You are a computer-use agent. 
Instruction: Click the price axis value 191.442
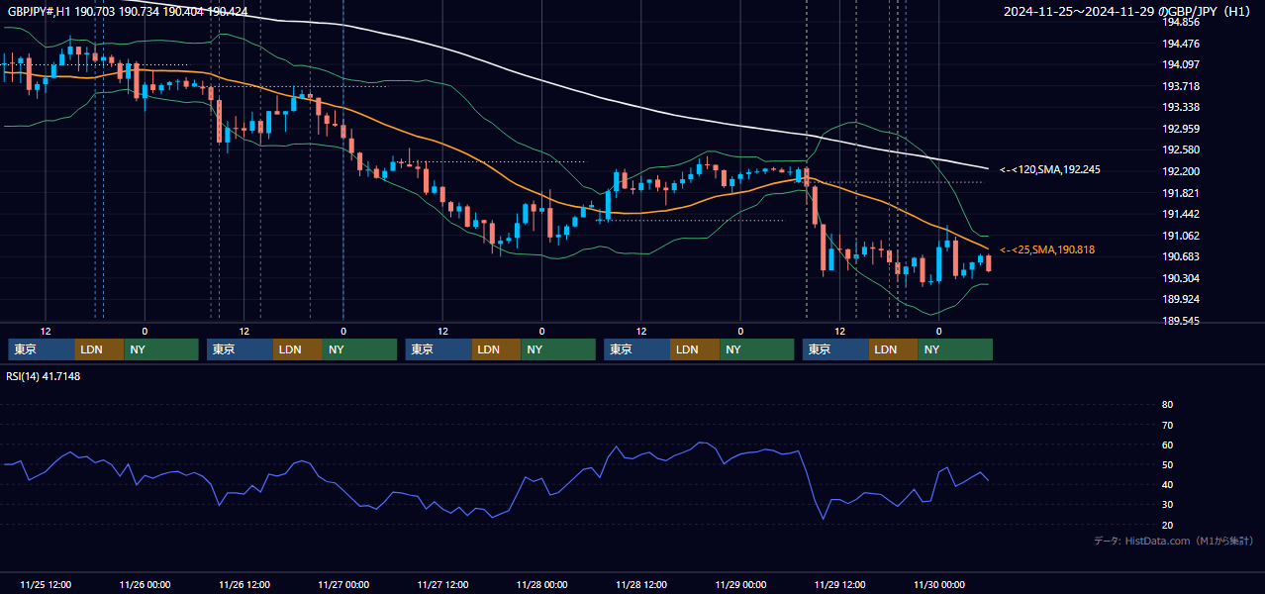pos(1181,215)
